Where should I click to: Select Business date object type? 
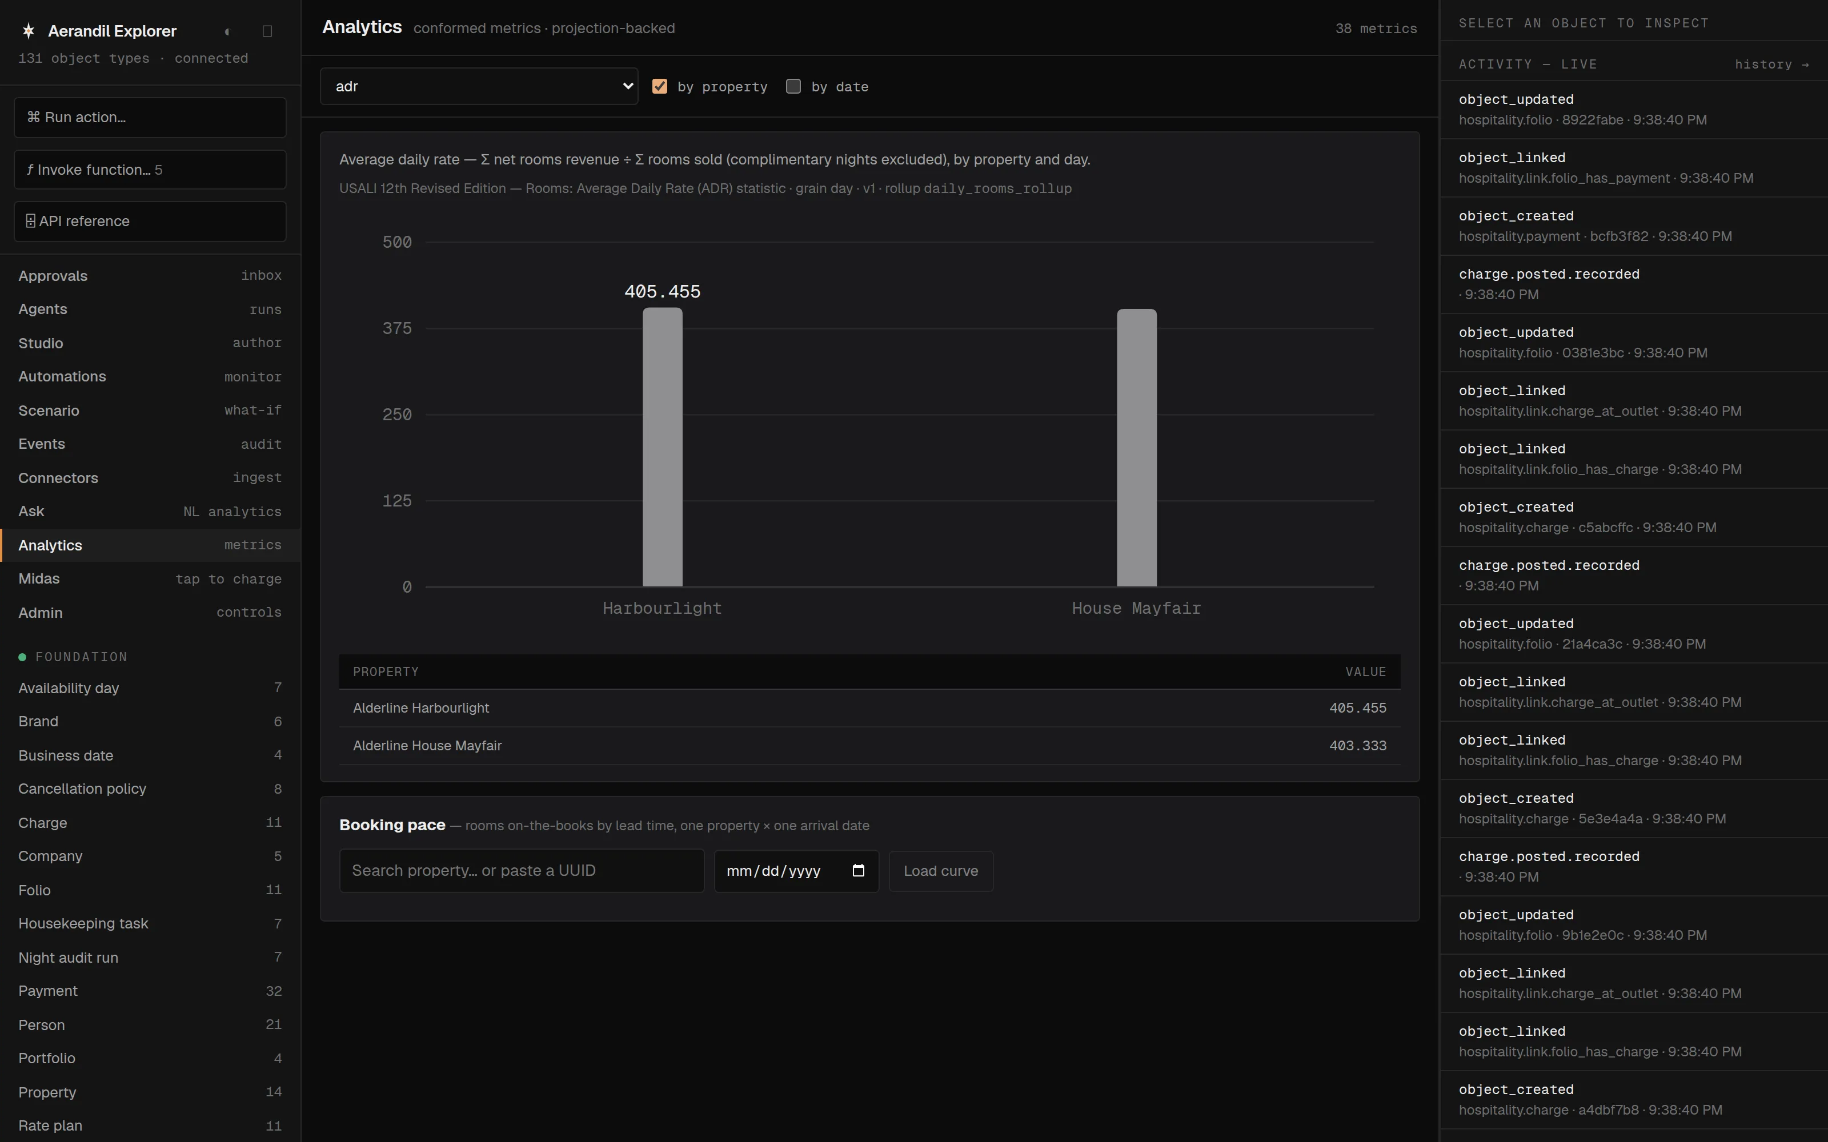tap(150, 755)
